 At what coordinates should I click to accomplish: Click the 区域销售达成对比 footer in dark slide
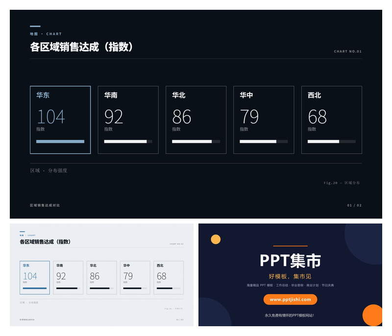45,205
